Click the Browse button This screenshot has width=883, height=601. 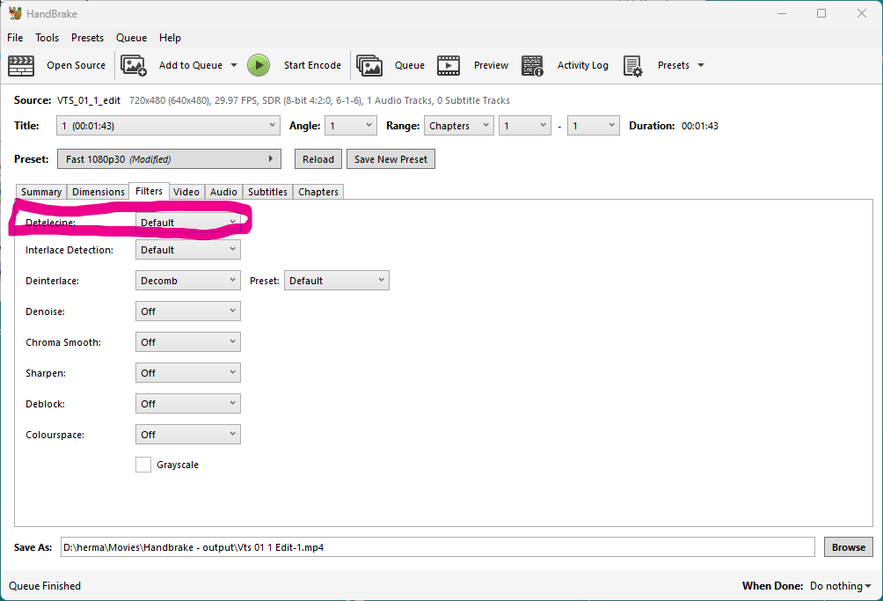[849, 547]
